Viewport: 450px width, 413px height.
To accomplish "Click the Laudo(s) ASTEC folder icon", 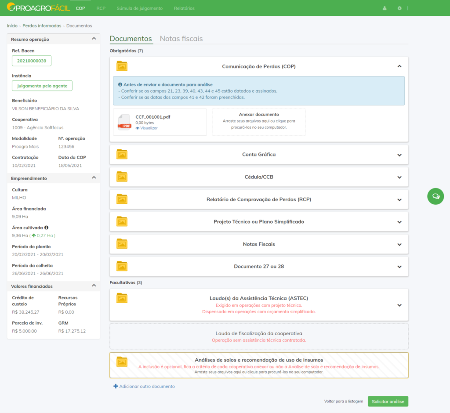I will [x=122, y=298].
